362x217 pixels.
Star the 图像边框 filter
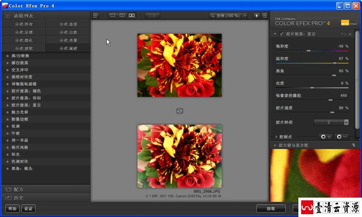click(7, 119)
